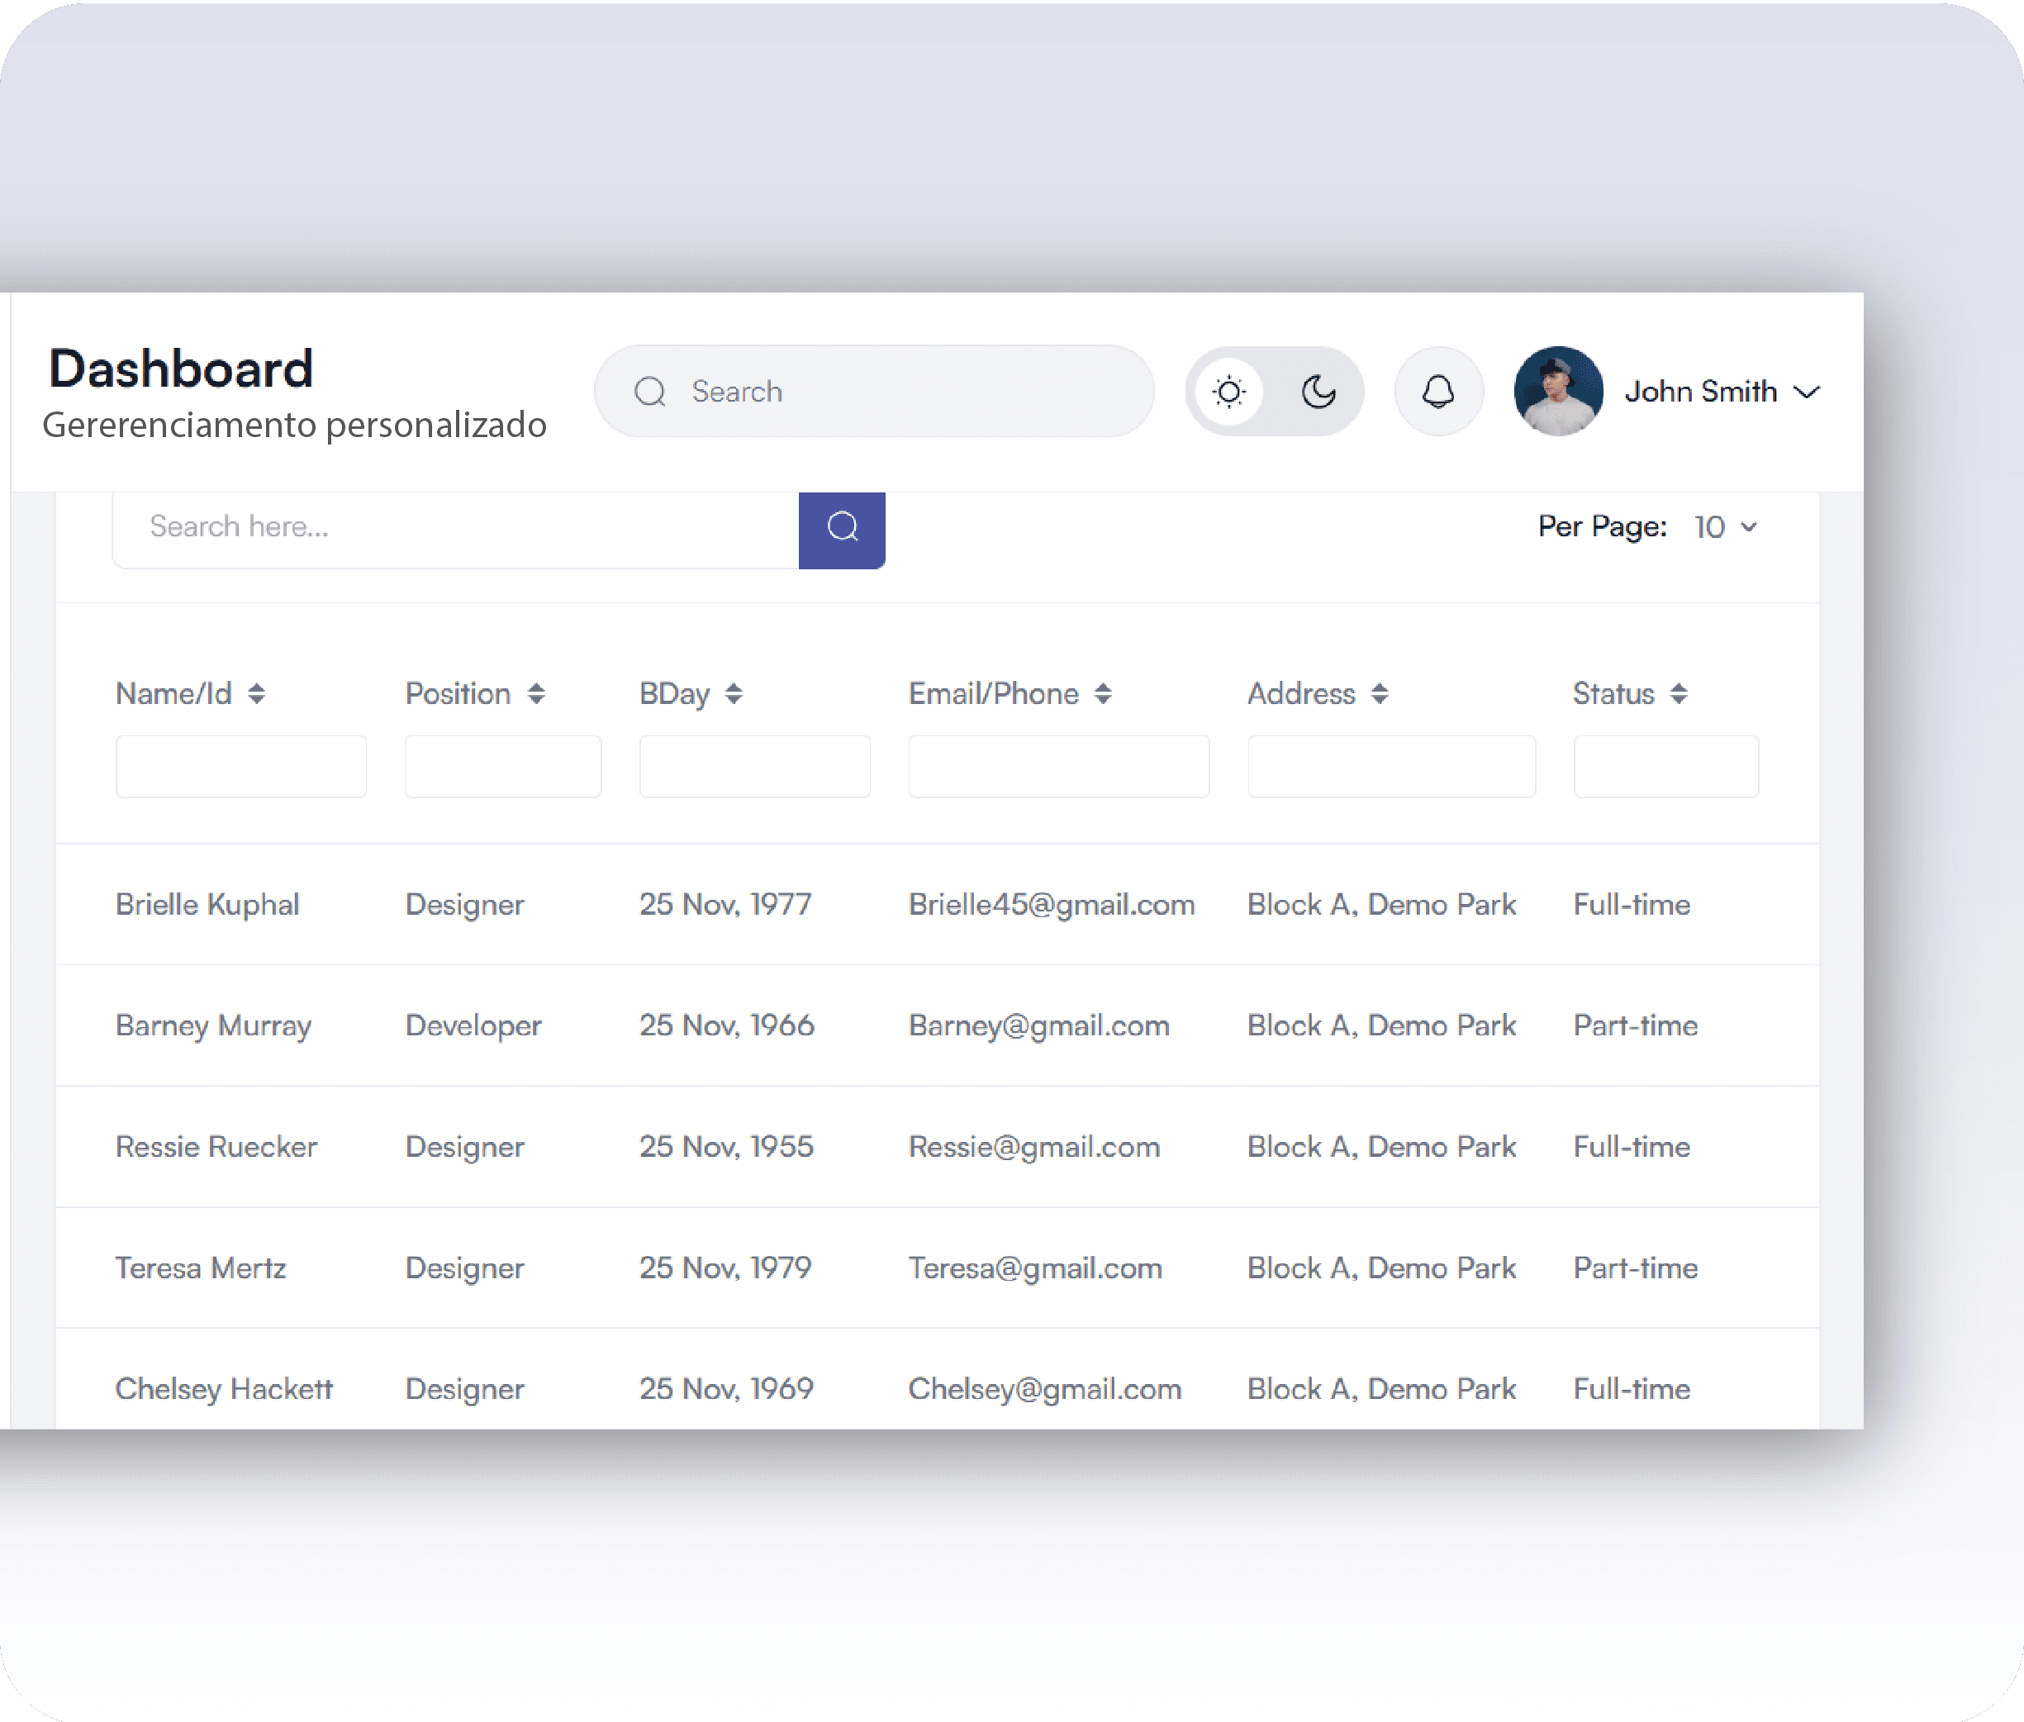2024x1722 pixels.
Task: Sort table by Email/Phone column arrows
Action: tap(1103, 694)
